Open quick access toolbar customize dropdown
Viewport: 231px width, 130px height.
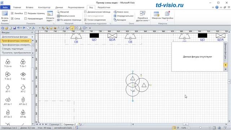pos(90,28)
